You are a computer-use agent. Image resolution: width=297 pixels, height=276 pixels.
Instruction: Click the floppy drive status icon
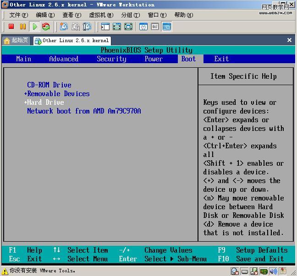click(x=254, y=271)
